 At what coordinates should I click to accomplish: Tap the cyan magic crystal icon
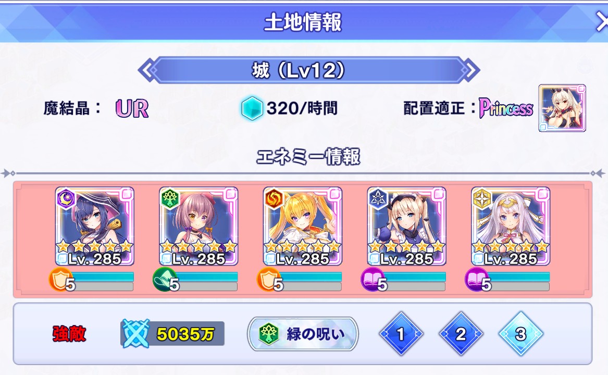[x=252, y=108]
